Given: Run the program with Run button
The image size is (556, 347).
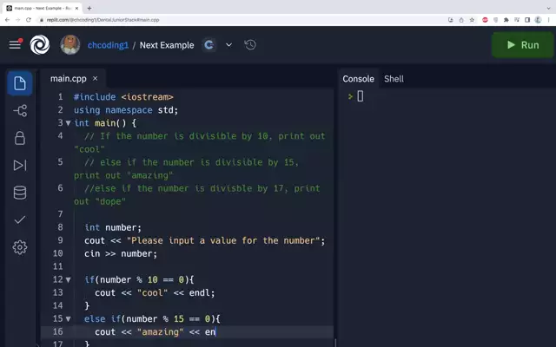Looking at the screenshot, I should pos(522,45).
